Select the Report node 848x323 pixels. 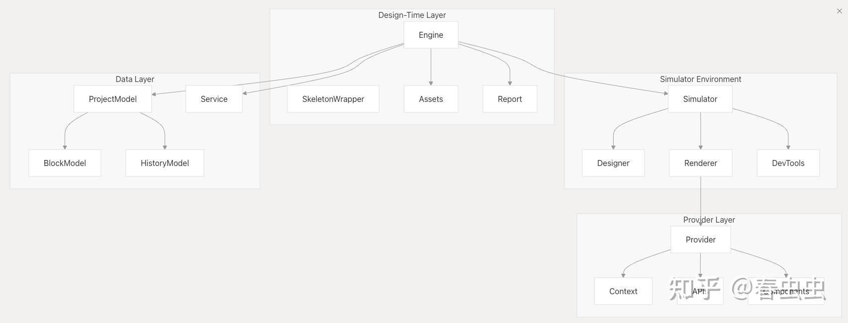510,99
